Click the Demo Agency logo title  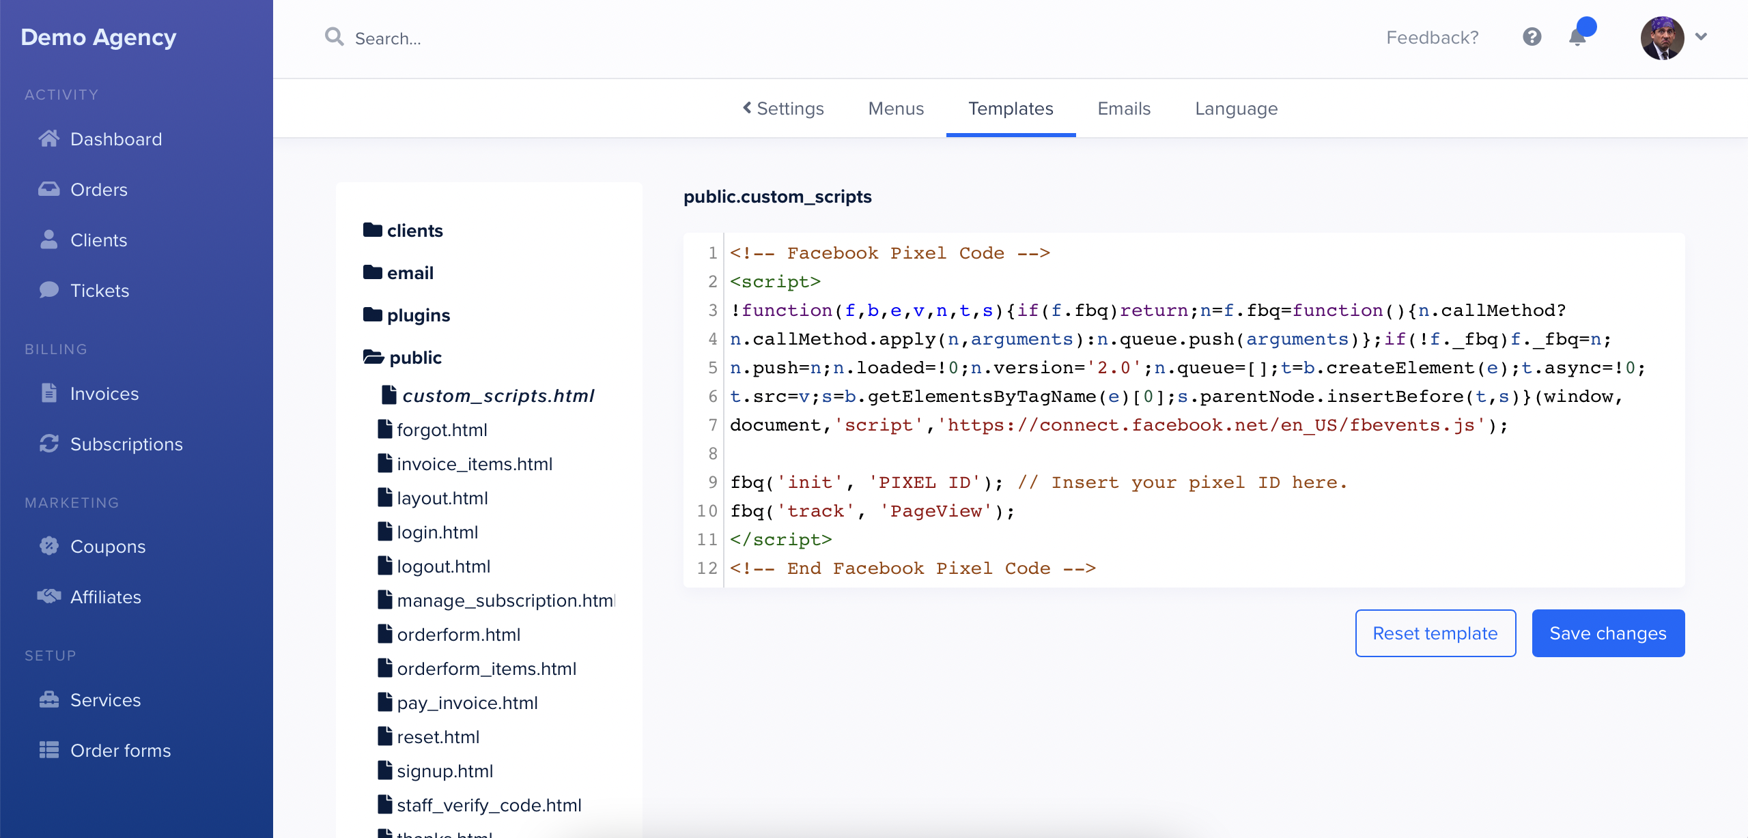coord(98,37)
